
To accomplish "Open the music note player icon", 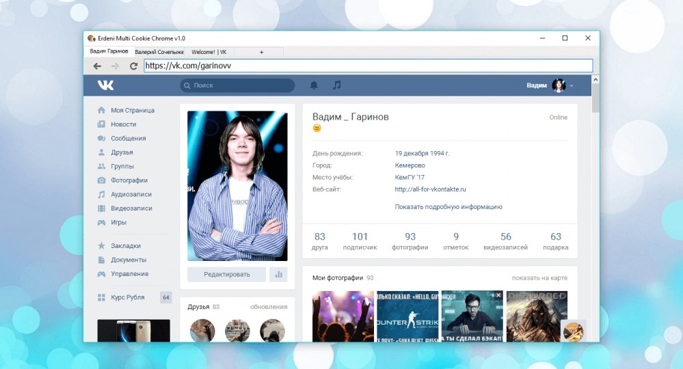I will (336, 85).
